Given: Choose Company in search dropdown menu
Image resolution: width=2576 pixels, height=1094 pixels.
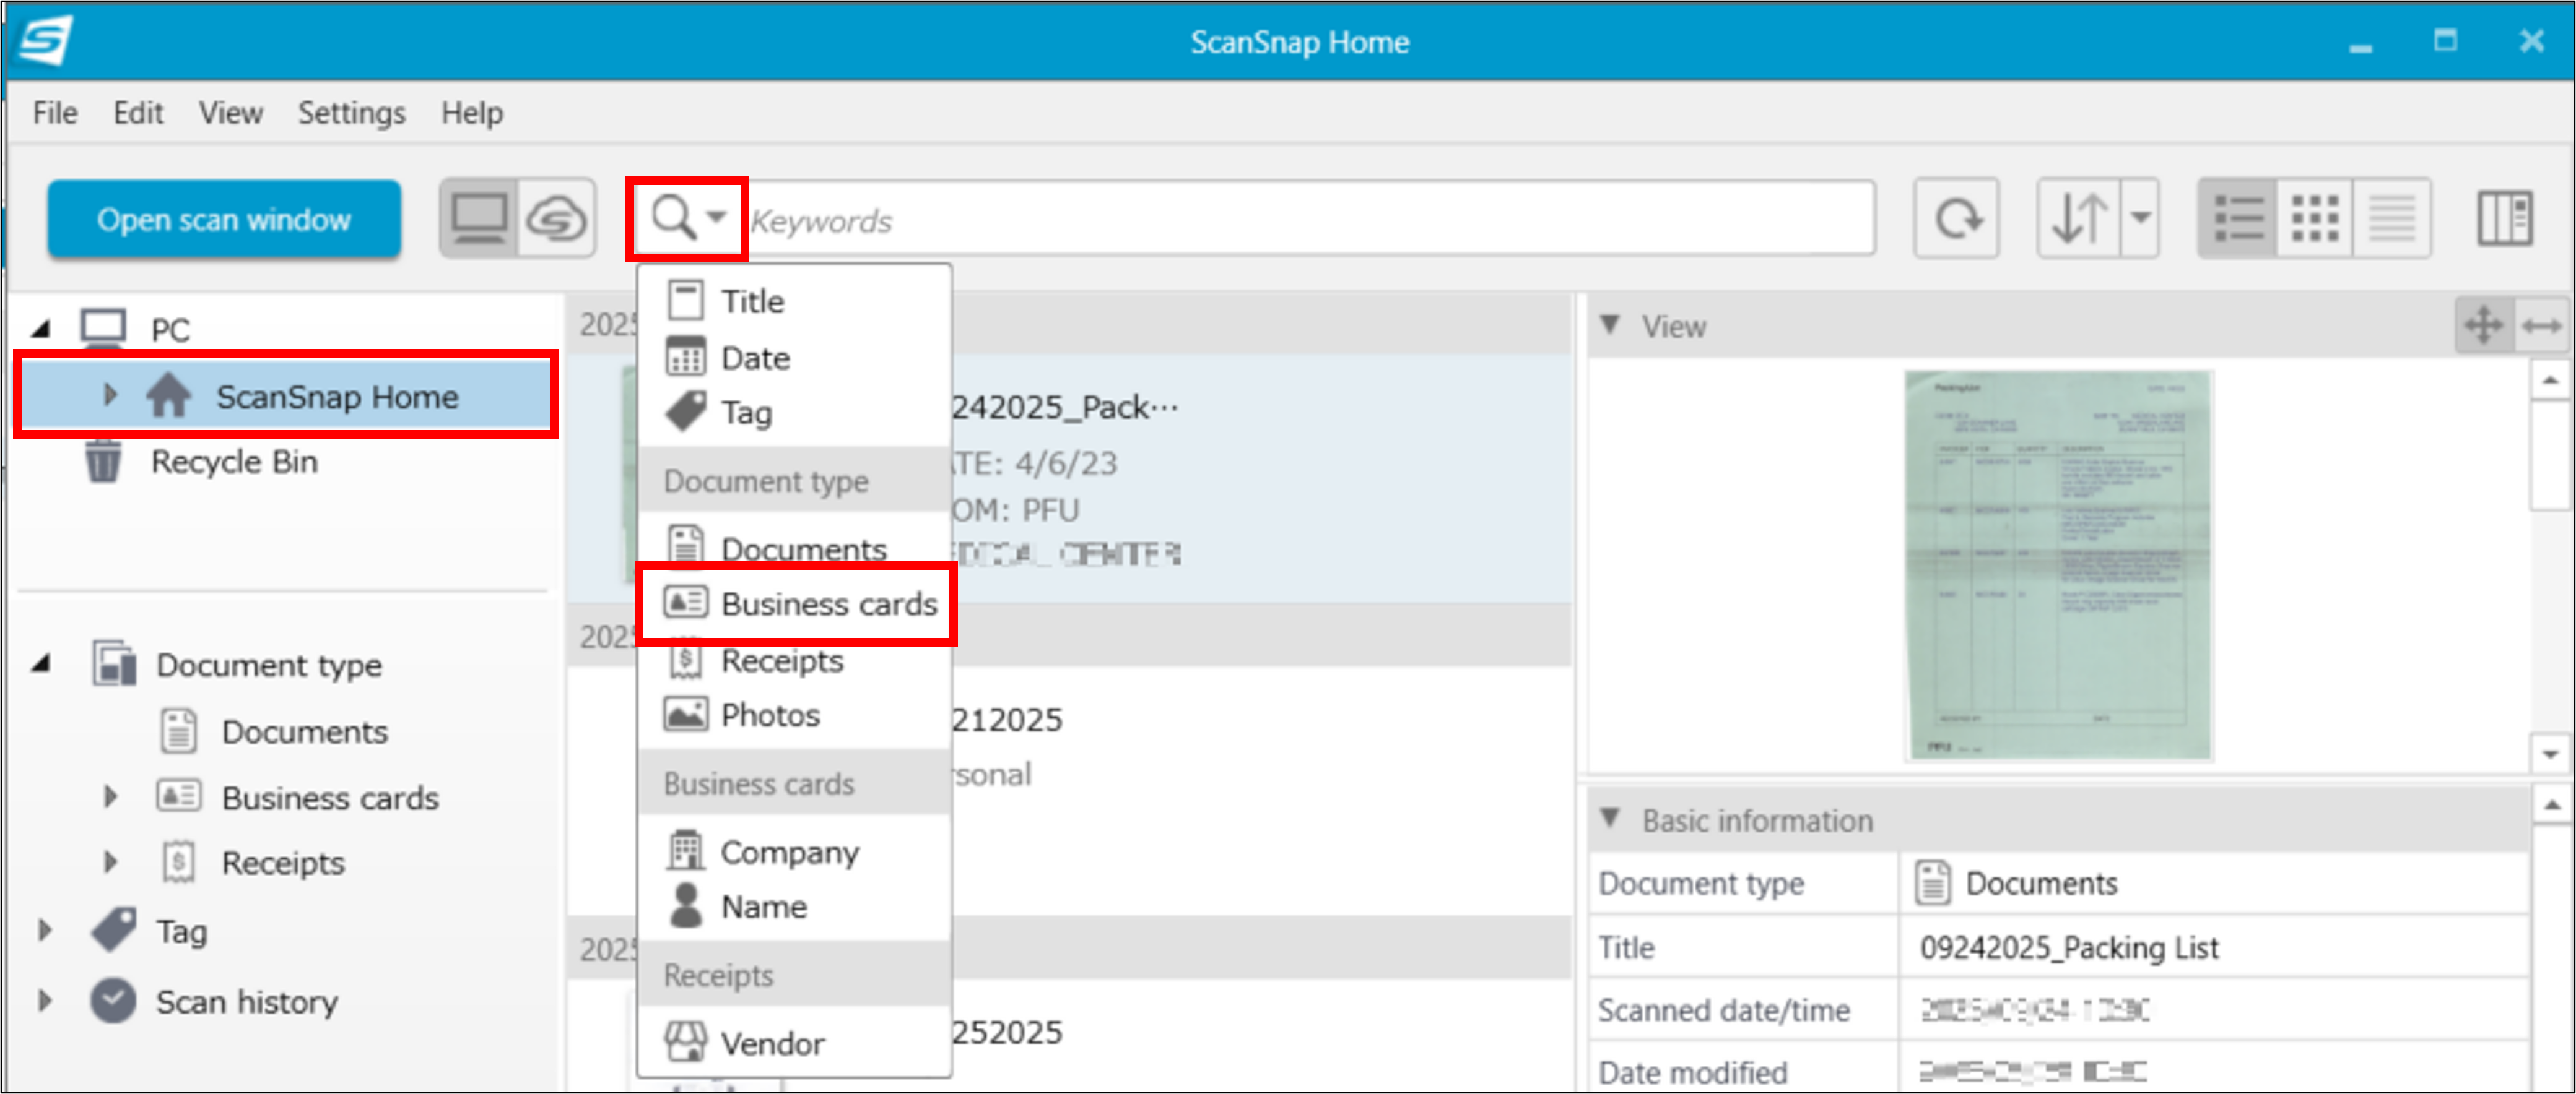Looking at the screenshot, I should [794, 851].
